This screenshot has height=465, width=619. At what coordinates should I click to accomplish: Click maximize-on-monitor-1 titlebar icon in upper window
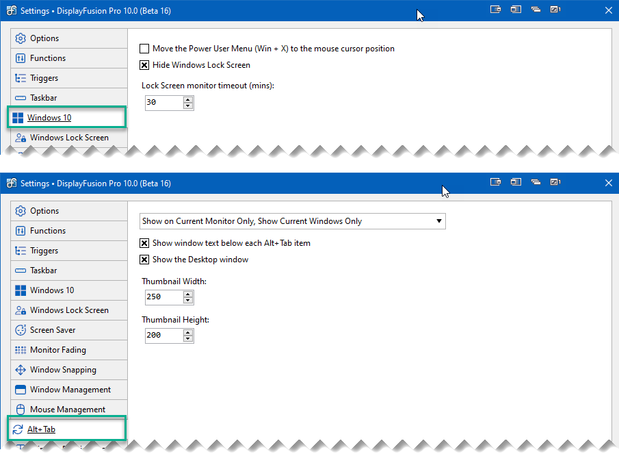point(555,10)
